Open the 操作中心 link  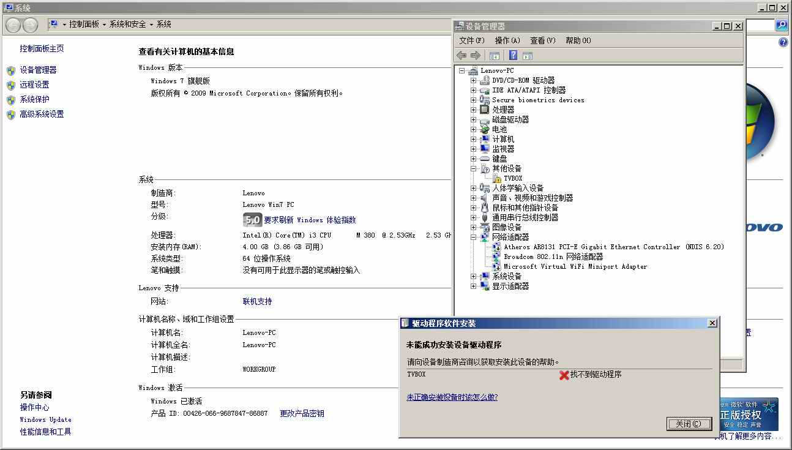click(34, 407)
